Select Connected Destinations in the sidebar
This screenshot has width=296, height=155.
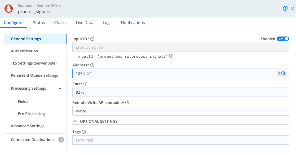click(x=33, y=140)
